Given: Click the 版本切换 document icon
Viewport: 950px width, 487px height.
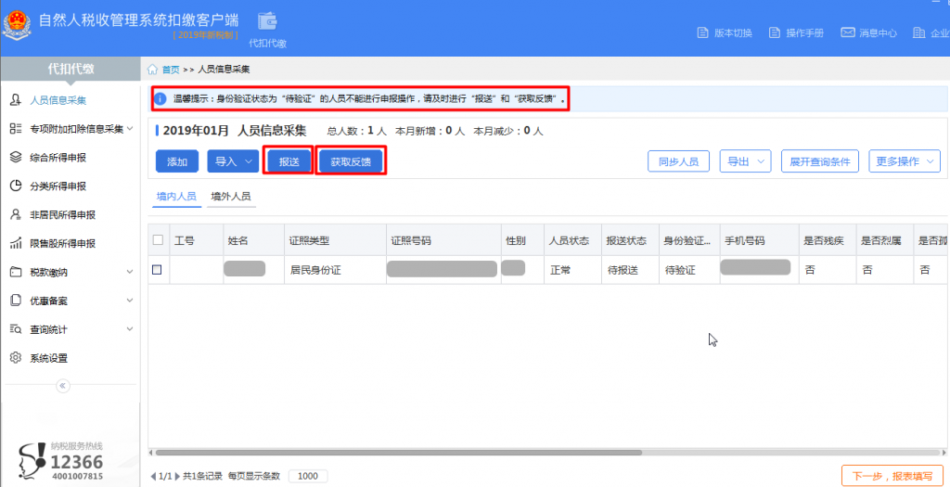Looking at the screenshot, I should [x=703, y=32].
